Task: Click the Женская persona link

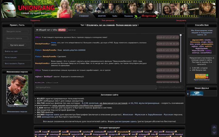Action: pyautogui.click(x=128, y=114)
